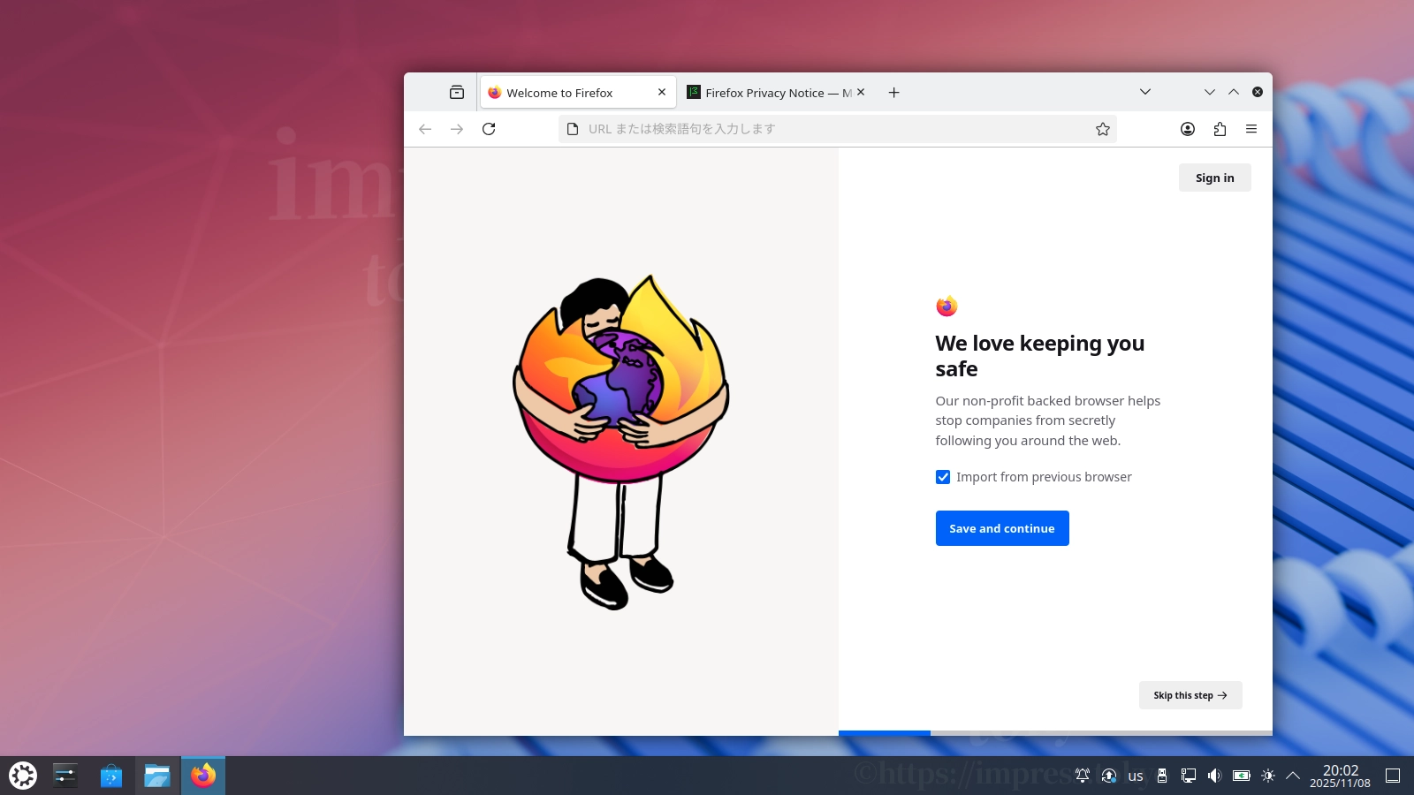Switch to the Welcome to Firefox tab

[x=579, y=93]
